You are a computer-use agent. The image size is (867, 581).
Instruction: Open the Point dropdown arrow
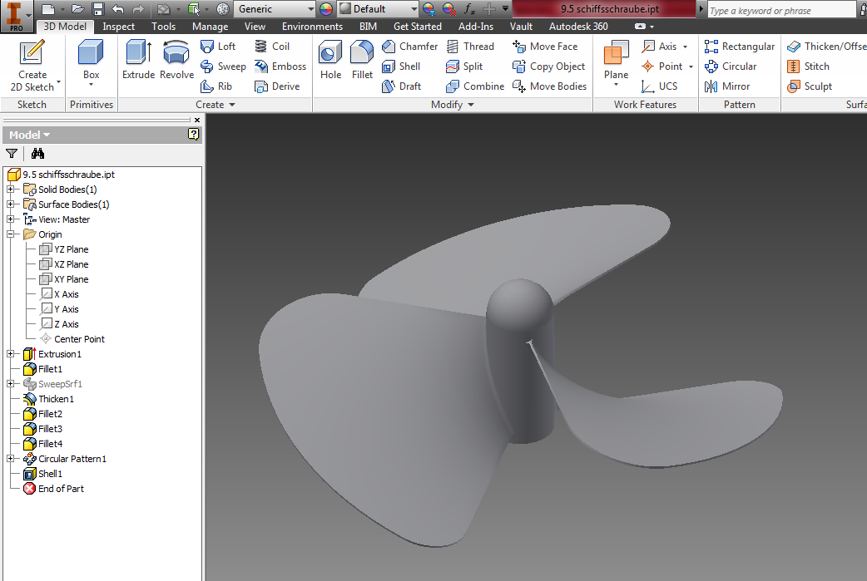tap(691, 66)
